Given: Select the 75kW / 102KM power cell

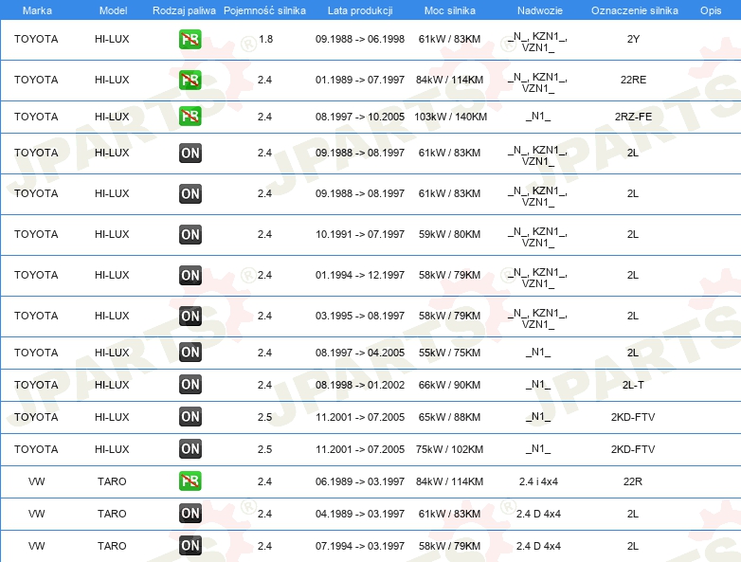Looking at the screenshot, I should tap(449, 449).
